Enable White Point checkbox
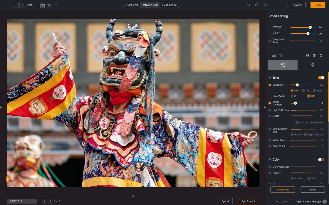329x205 pixels. click(x=270, y=140)
